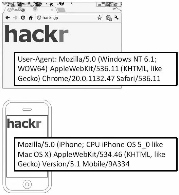Click the globe icon in address bar

tap(39, 18)
